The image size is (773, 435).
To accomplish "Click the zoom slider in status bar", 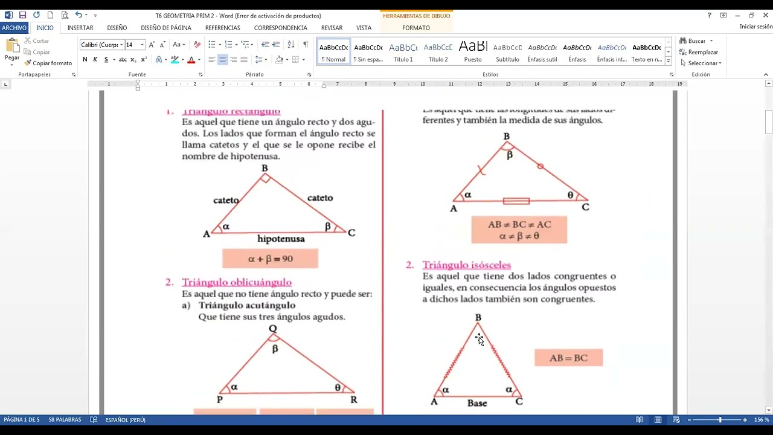I will tap(719, 420).
